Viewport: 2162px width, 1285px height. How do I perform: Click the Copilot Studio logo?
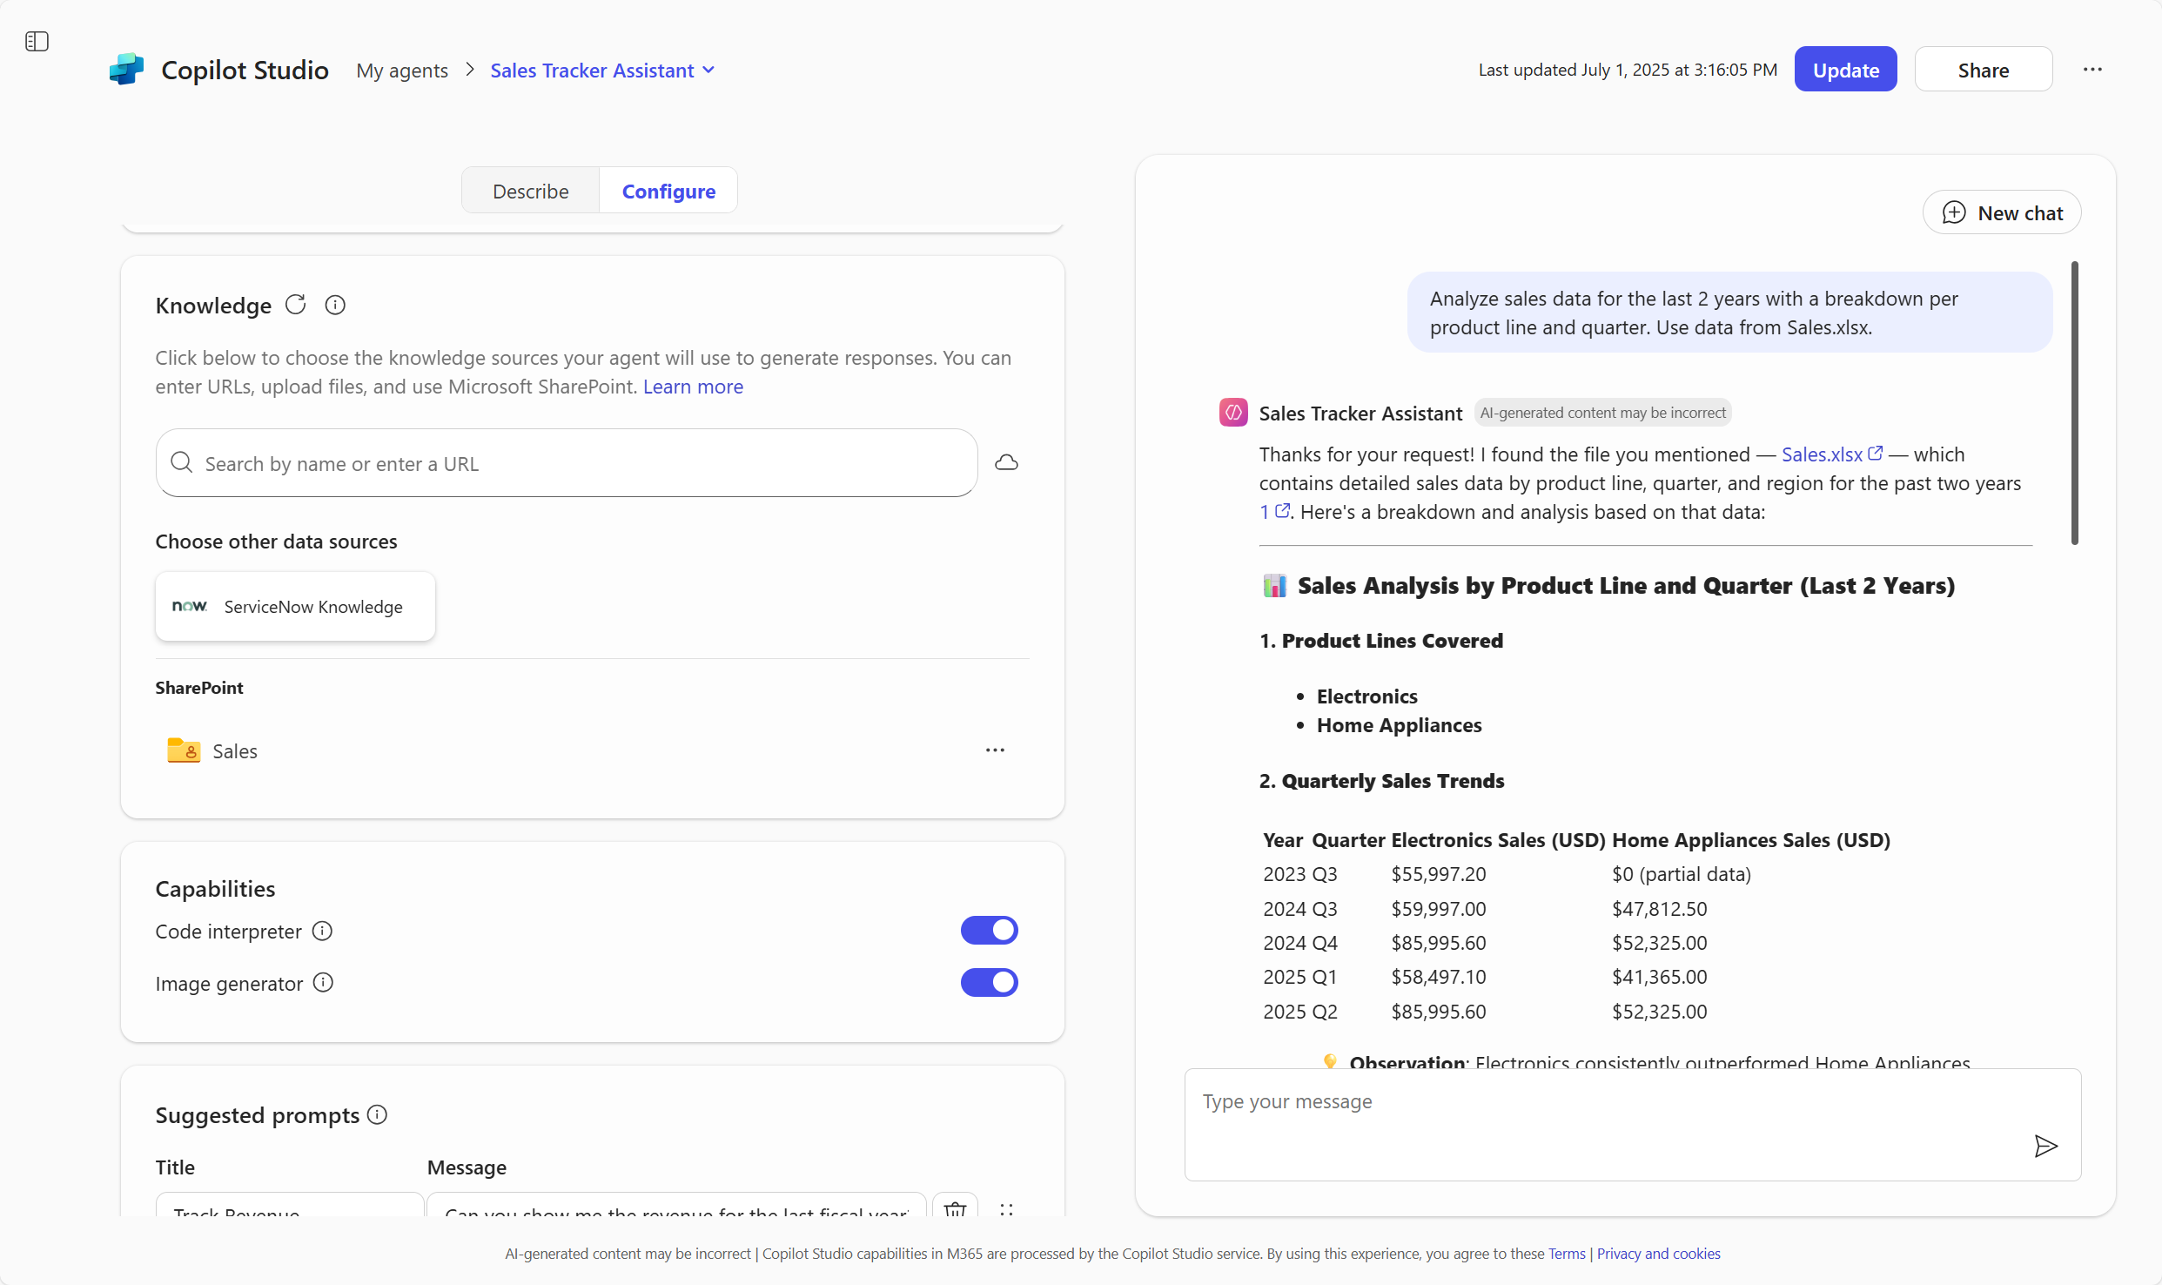point(127,70)
